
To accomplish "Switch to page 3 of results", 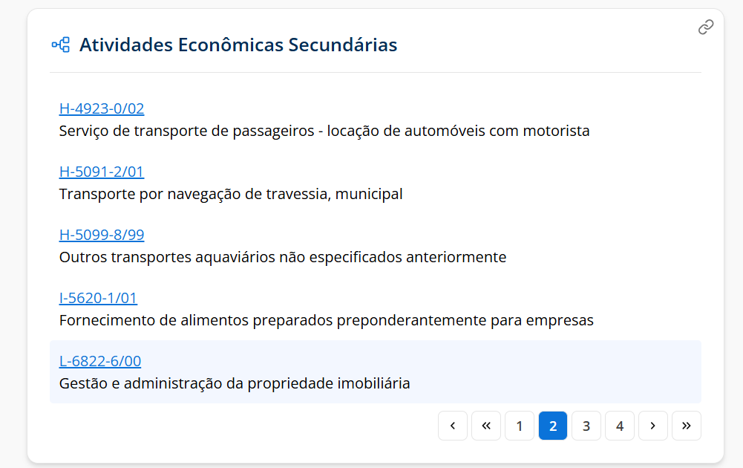I will [586, 426].
